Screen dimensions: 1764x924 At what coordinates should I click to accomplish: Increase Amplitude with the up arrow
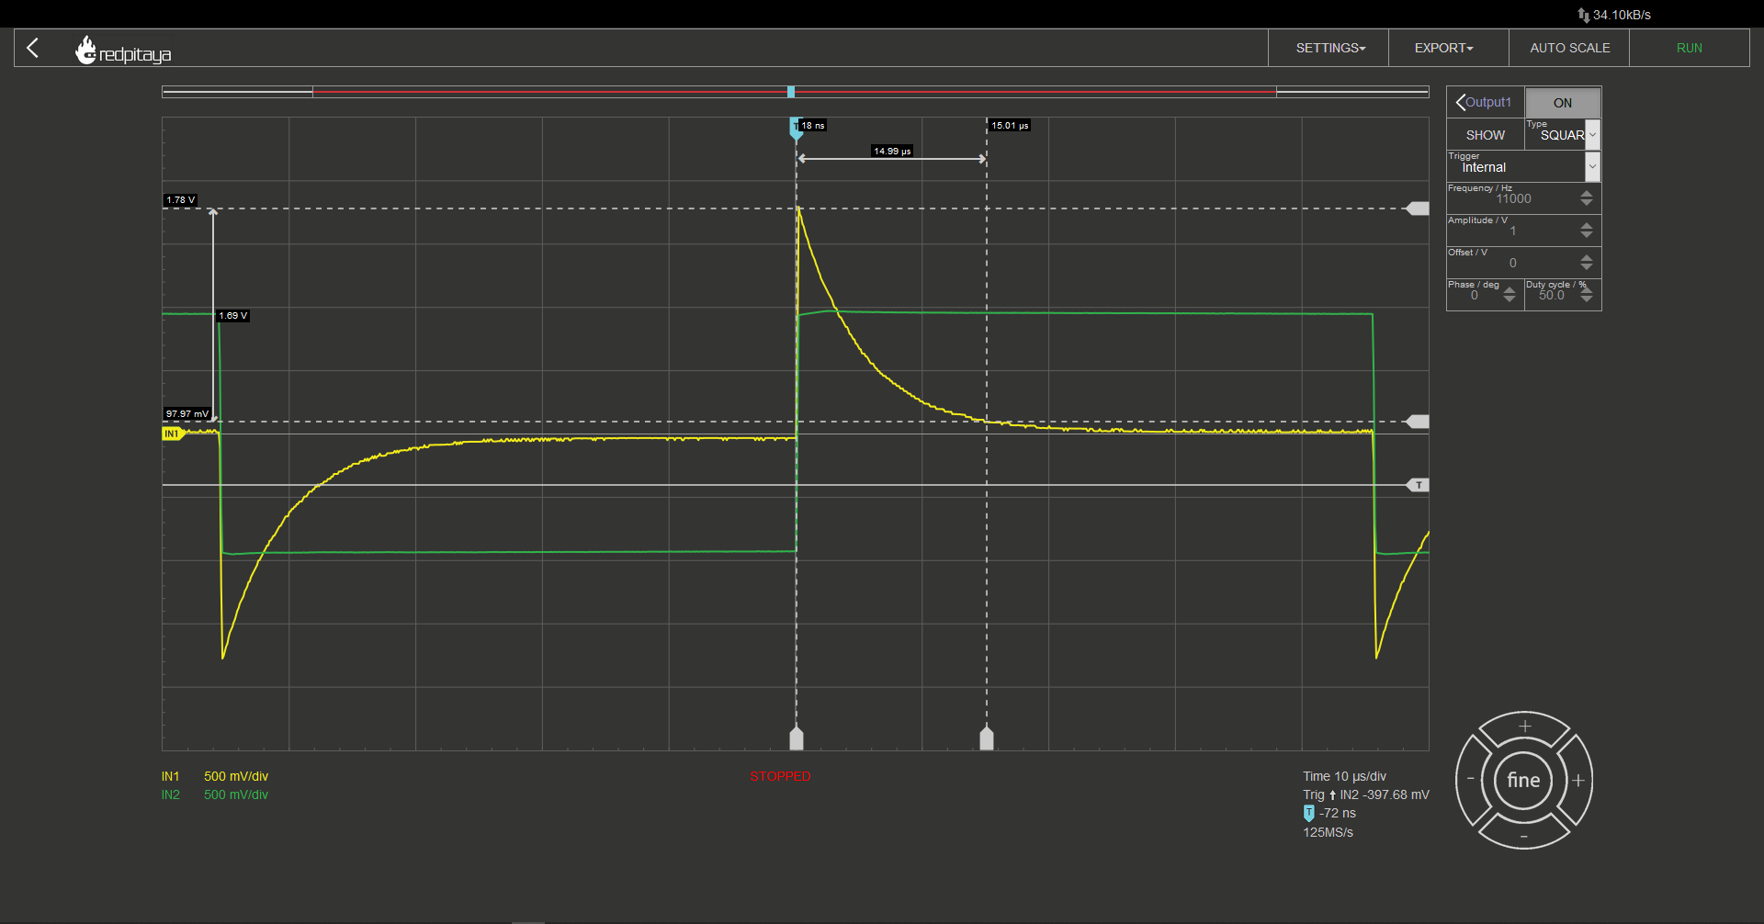tap(1587, 225)
